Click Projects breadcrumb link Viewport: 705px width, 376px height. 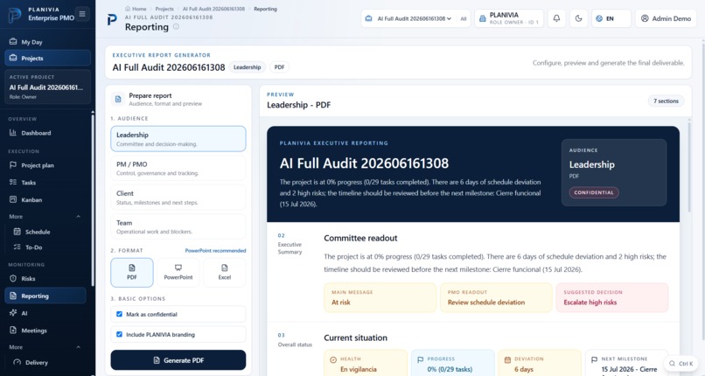click(164, 9)
